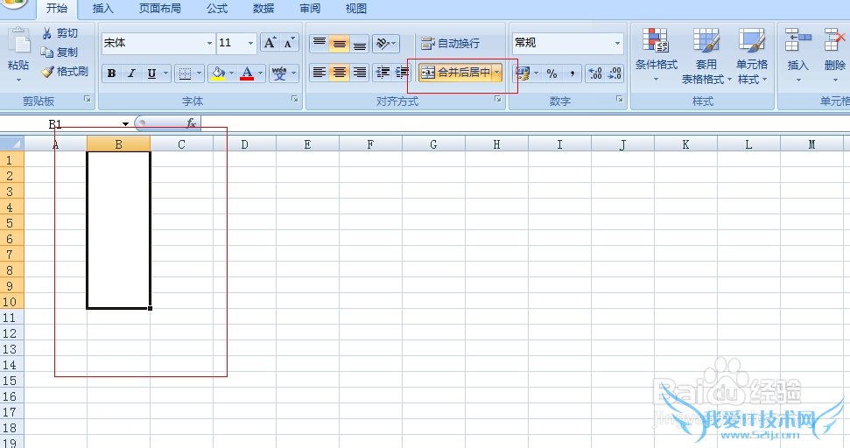The width and height of the screenshot is (850, 448).
Task: Click the accounting number format icon
Action: coord(523,73)
